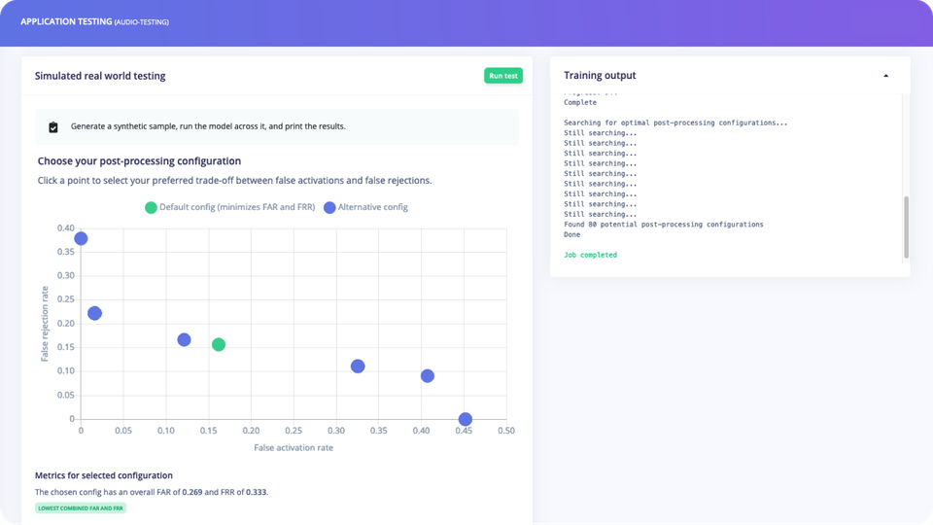The image size is (933, 525).
Task: Click the Lowest Combined FAR and FRR badge
Action: click(x=81, y=507)
